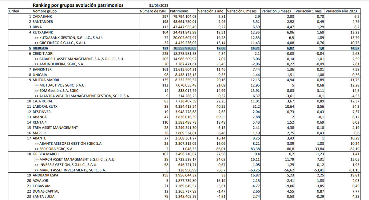The image size is (369, 200).
Task: Select the BESTINVER group name
Action: point(42,112)
